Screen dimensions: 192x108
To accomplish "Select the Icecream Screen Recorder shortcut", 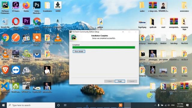I will click(x=37, y=40).
